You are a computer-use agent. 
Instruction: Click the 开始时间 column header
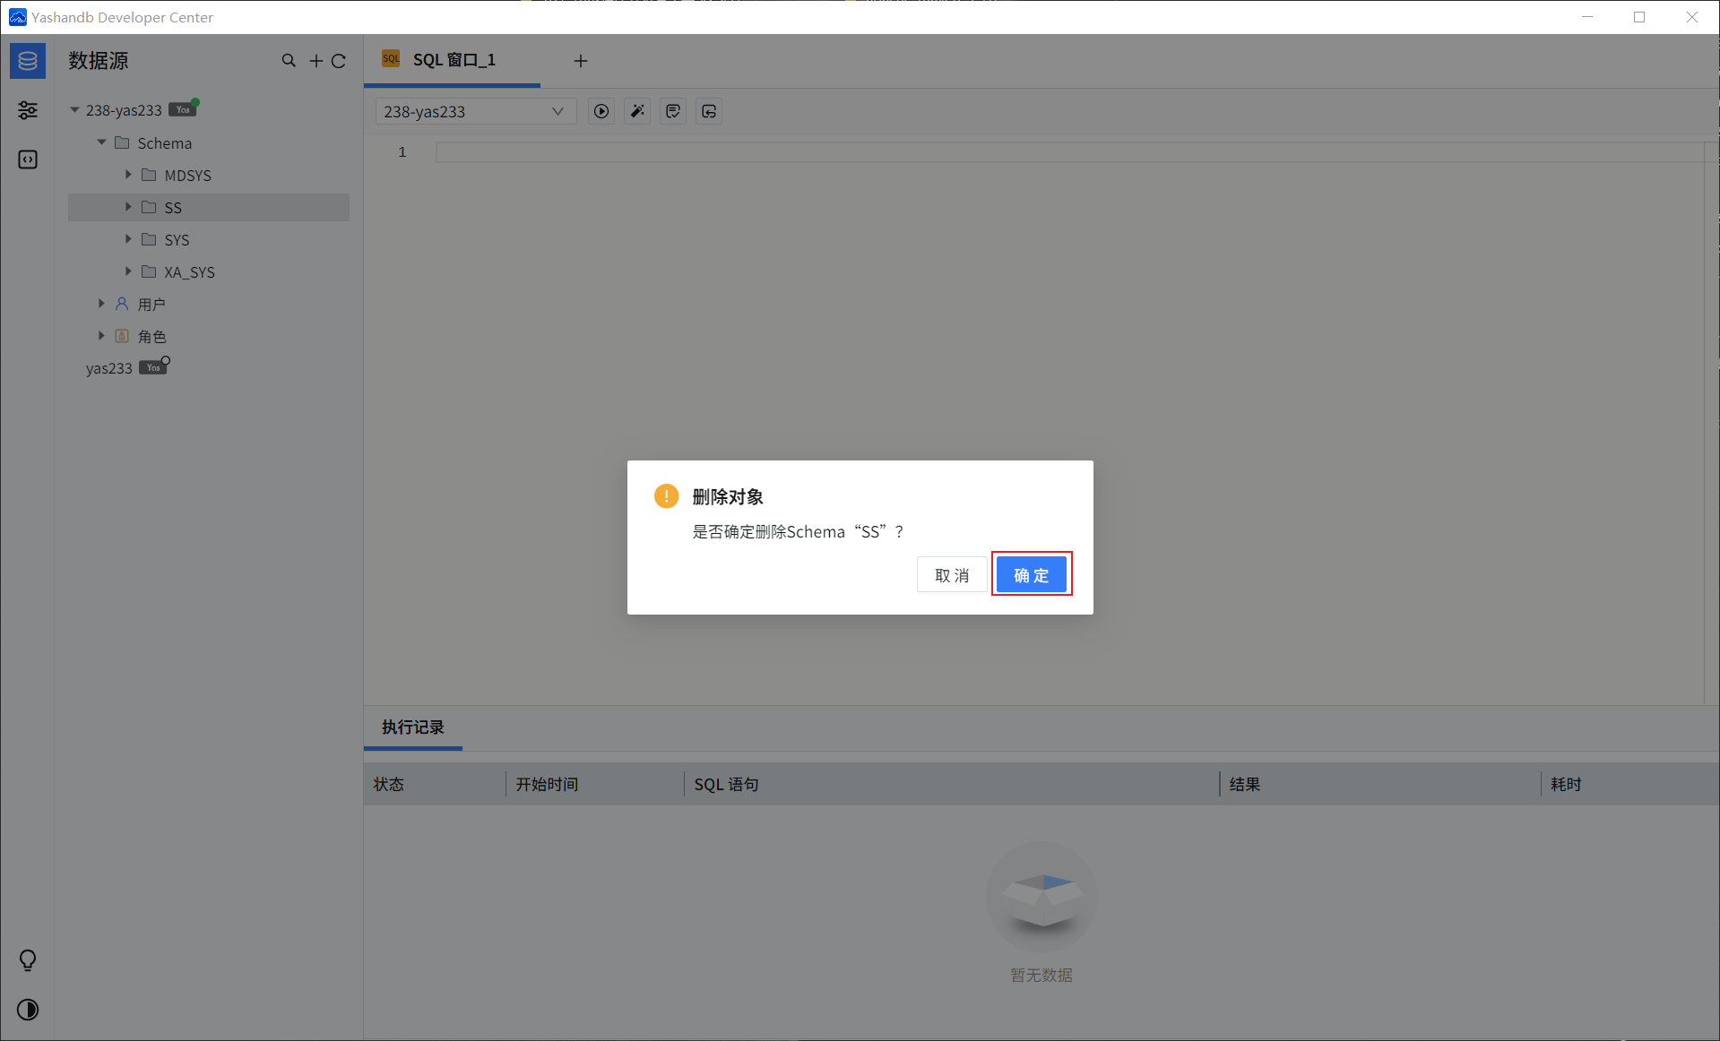click(547, 784)
